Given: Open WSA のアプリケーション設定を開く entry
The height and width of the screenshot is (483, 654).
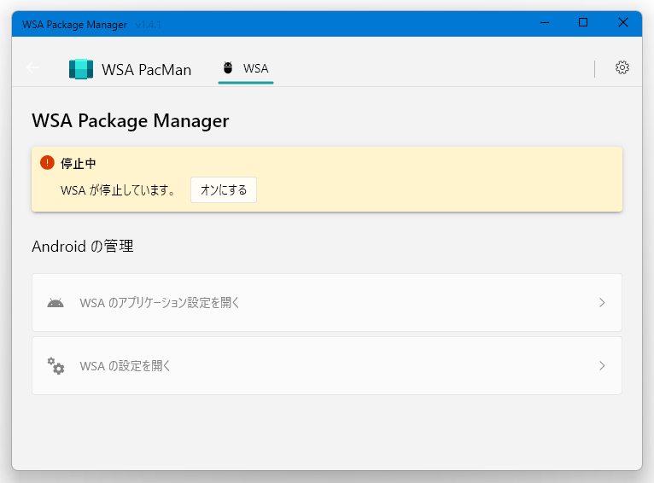Looking at the screenshot, I should coord(327,303).
